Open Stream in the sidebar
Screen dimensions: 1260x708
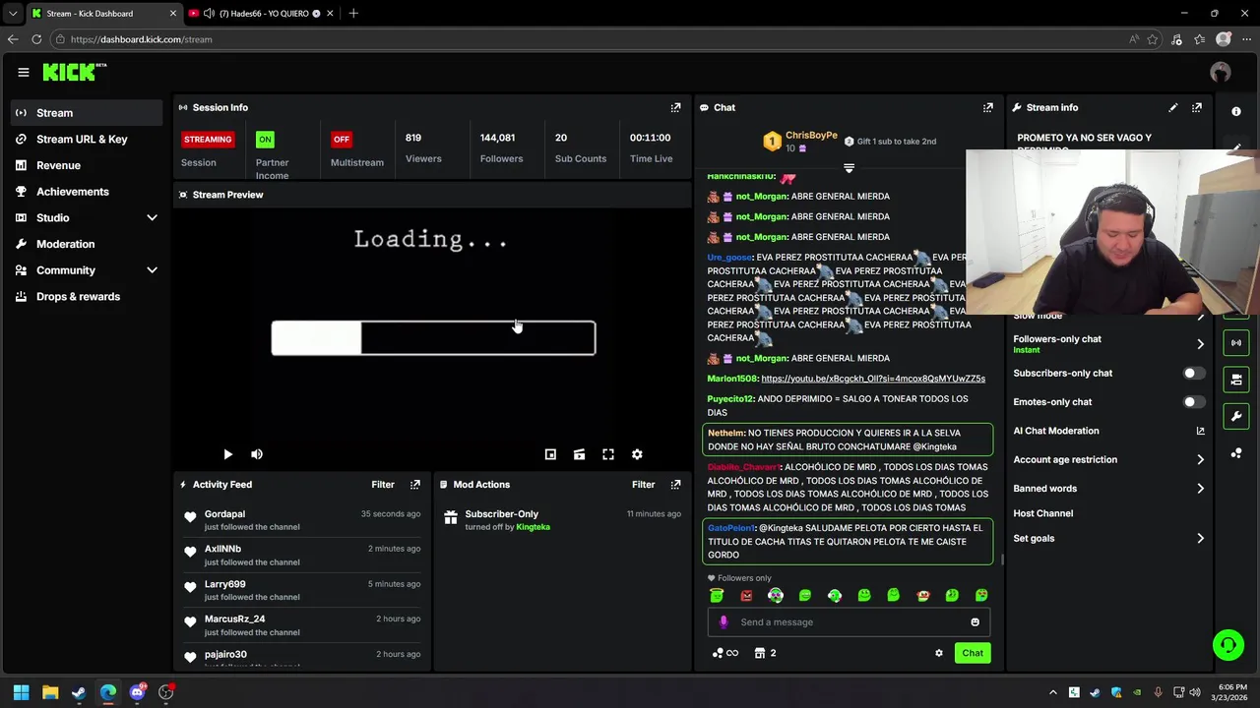87,113
